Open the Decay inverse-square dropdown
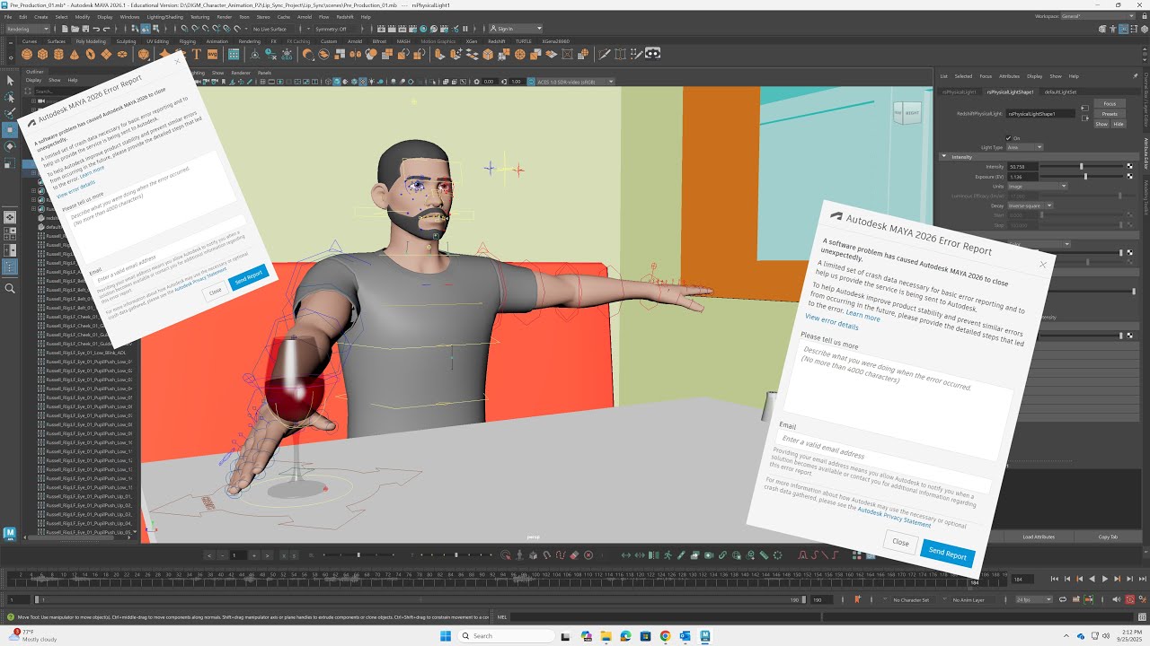1150x646 pixels. click(1030, 205)
